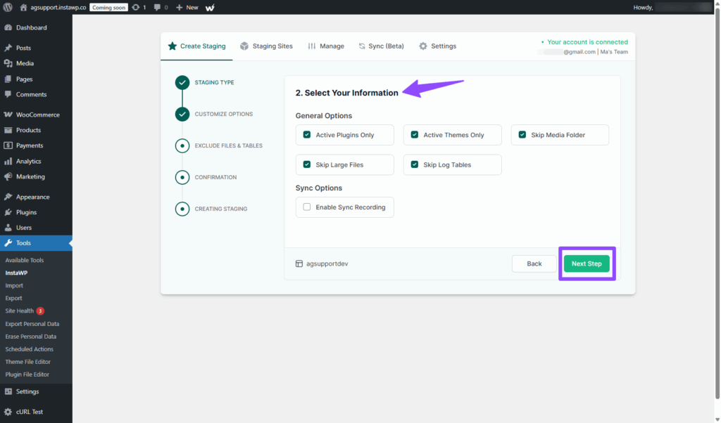
Task: Click 'Your account is connected' text
Action: (x=587, y=41)
